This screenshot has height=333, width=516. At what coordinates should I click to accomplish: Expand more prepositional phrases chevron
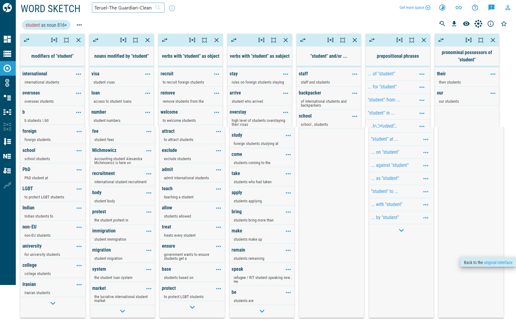(401, 230)
